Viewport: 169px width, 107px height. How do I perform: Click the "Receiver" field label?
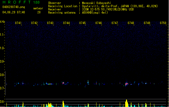(55, 9)
